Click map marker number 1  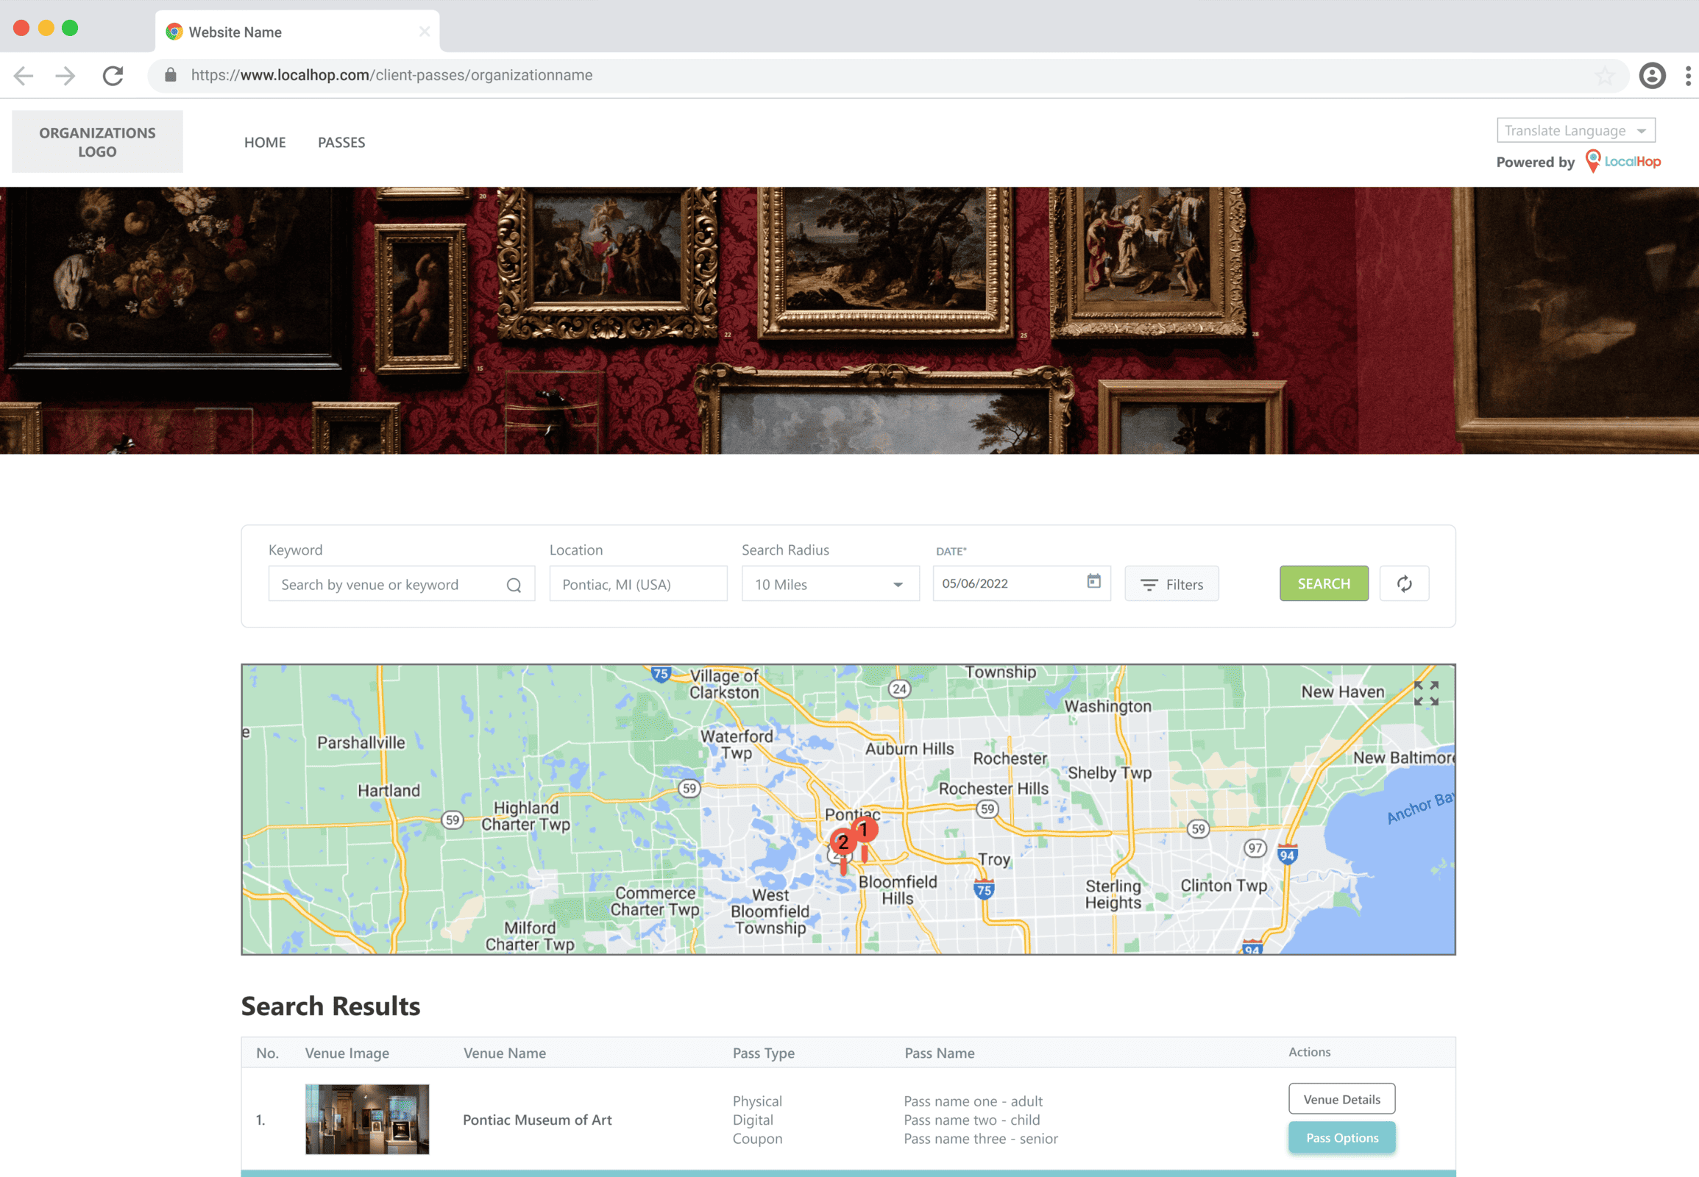click(x=865, y=831)
